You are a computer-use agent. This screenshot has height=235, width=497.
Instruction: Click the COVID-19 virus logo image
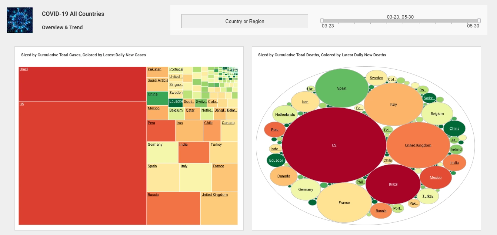pos(20,20)
